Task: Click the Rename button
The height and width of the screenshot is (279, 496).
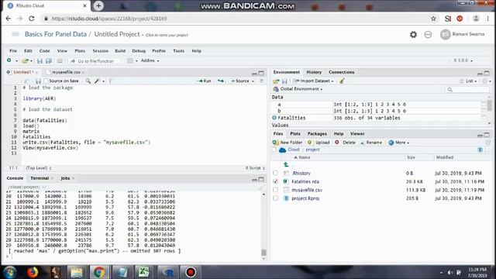Action: pyautogui.click(x=370, y=143)
